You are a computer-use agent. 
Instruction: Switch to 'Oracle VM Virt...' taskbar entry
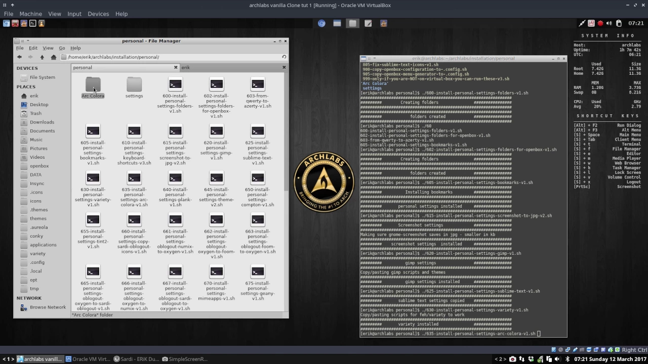(88, 359)
